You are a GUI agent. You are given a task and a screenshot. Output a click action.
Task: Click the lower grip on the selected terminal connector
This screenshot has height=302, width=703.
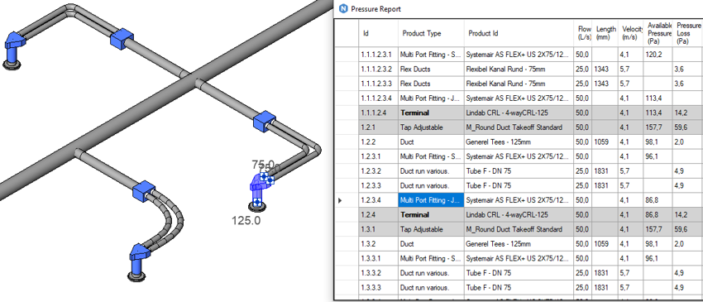pyautogui.click(x=257, y=203)
